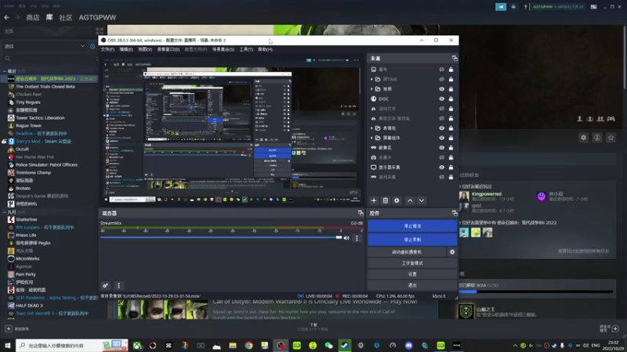The image size is (627, 352).
Task: Open the 编辑(E) menu in OBS
Action: pyautogui.click(x=126, y=49)
